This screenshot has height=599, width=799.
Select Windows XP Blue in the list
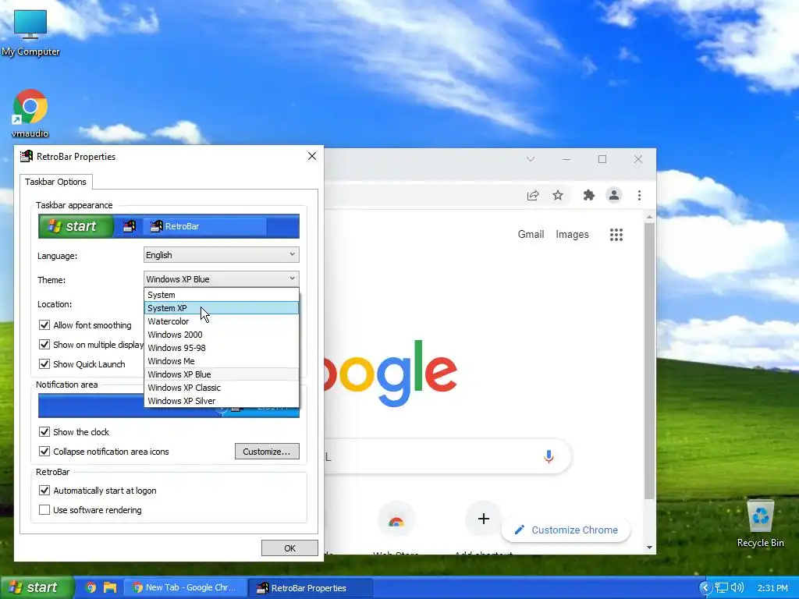click(x=221, y=374)
